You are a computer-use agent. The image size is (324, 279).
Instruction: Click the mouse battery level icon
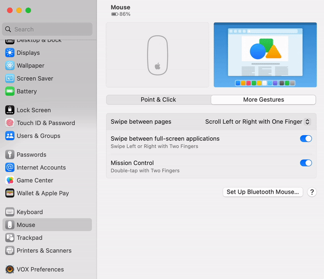point(115,14)
